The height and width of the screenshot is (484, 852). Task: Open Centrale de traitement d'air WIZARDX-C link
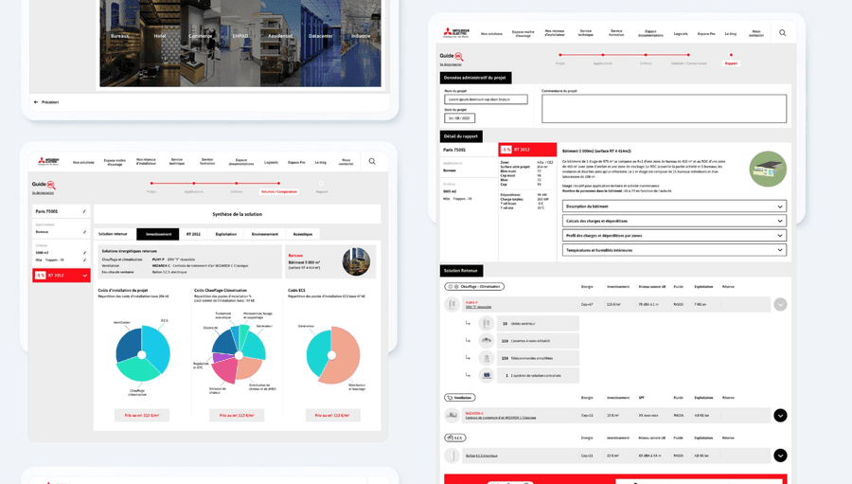coord(501,418)
